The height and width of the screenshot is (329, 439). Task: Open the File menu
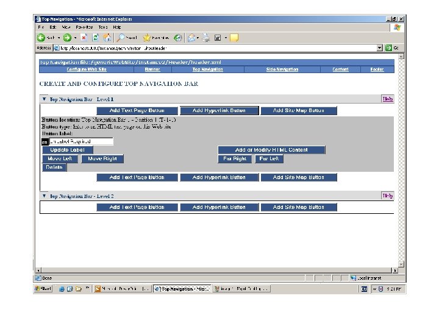(x=41, y=27)
